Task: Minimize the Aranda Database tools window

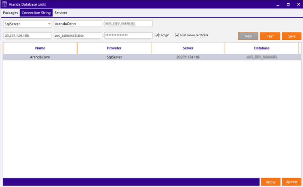Action: point(278,4)
